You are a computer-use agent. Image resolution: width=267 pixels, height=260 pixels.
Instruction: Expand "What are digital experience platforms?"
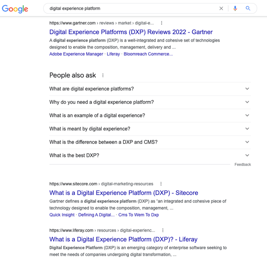point(150,89)
